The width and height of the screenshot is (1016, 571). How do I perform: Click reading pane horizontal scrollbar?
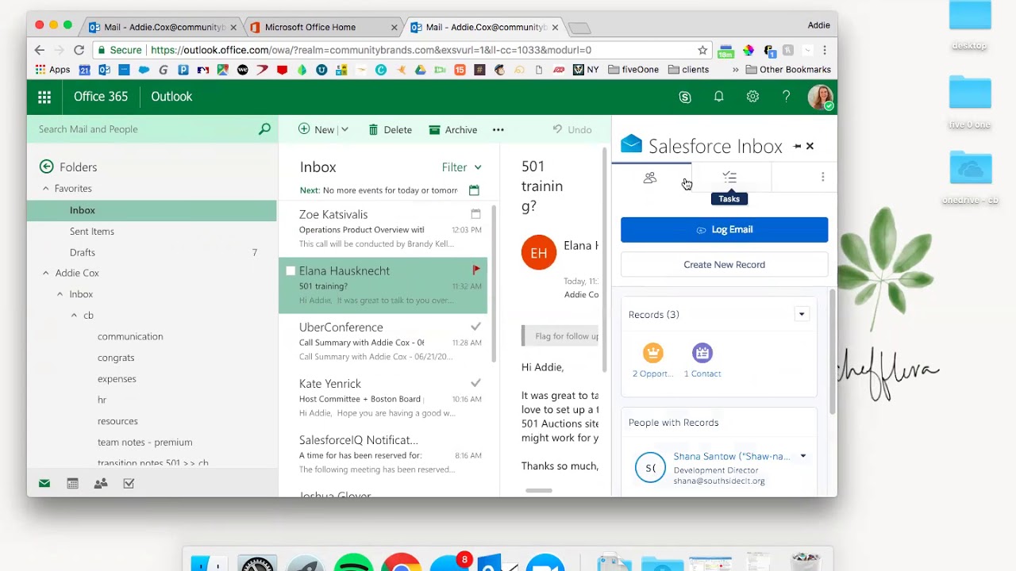click(539, 490)
